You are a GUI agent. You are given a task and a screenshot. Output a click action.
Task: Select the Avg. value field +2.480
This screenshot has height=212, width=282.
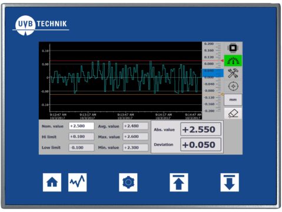pos(135,126)
